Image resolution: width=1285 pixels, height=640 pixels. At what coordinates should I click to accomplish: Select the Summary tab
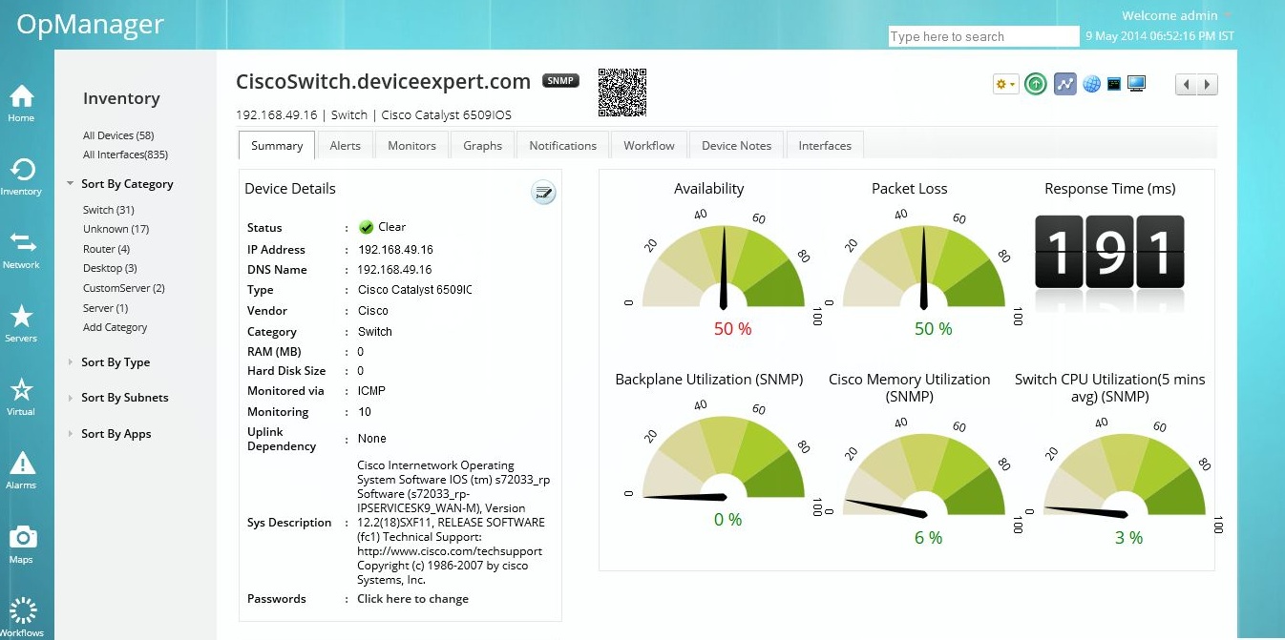pyautogui.click(x=277, y=146)
